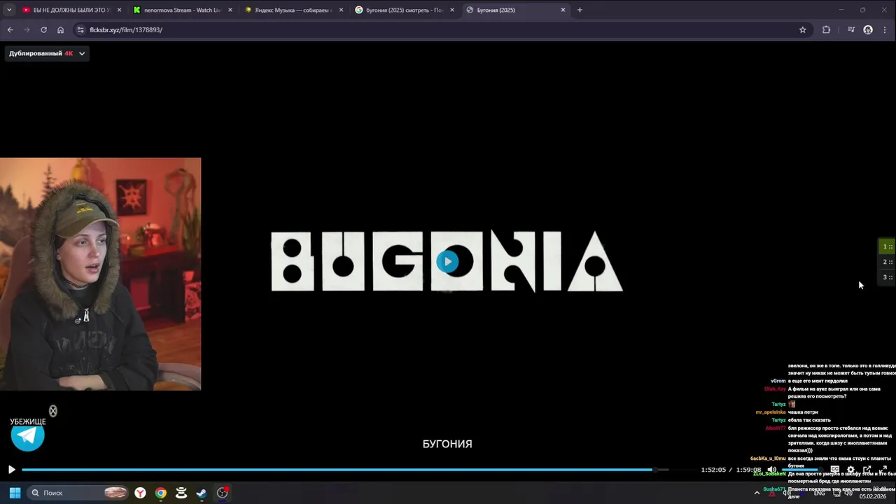Start playback with the center play button

pyautogui.click(x=447, y=262)
